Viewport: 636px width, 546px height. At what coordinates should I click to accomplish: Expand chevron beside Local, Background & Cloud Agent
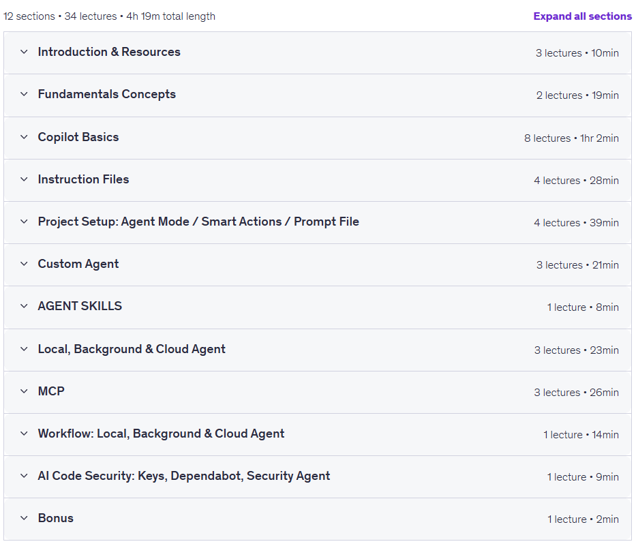[24, 349]
